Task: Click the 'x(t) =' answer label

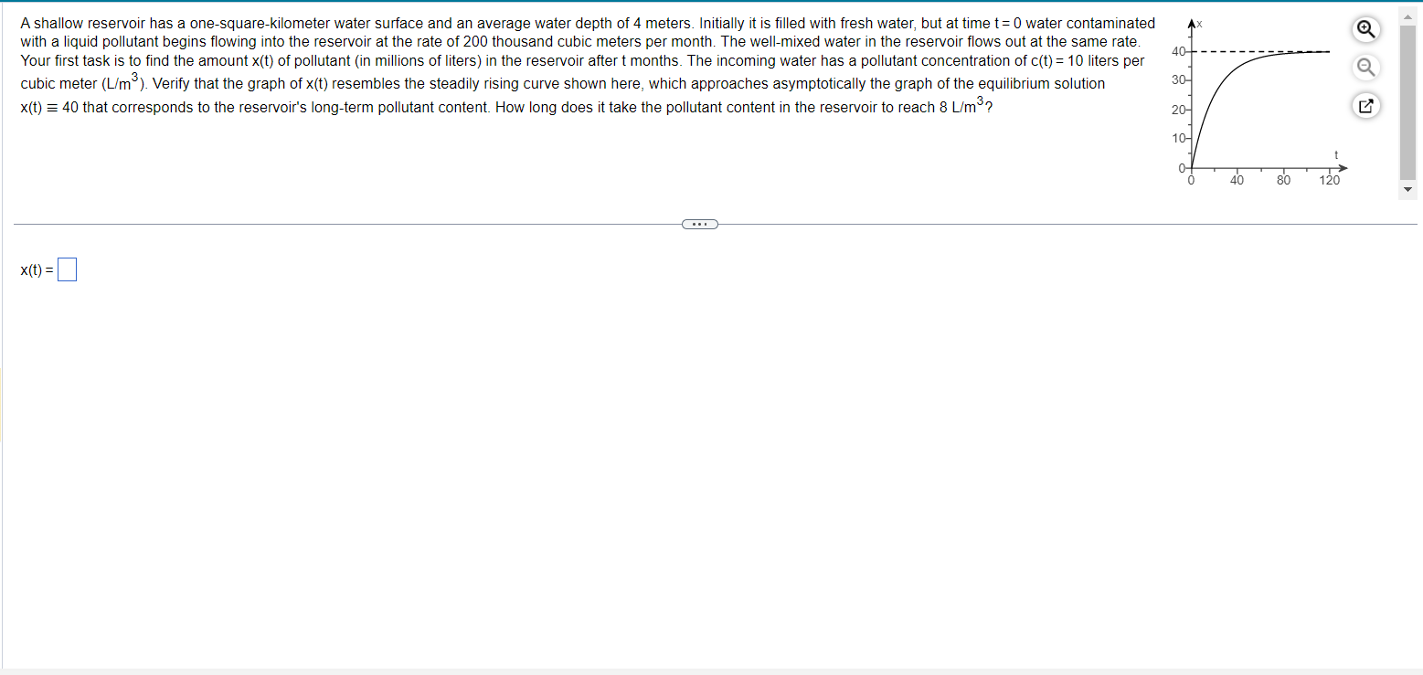Action: point(37,269)
